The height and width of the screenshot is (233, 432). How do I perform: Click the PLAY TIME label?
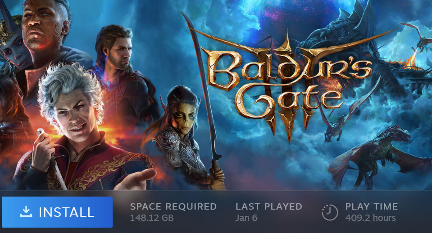(x=371, y=206)
